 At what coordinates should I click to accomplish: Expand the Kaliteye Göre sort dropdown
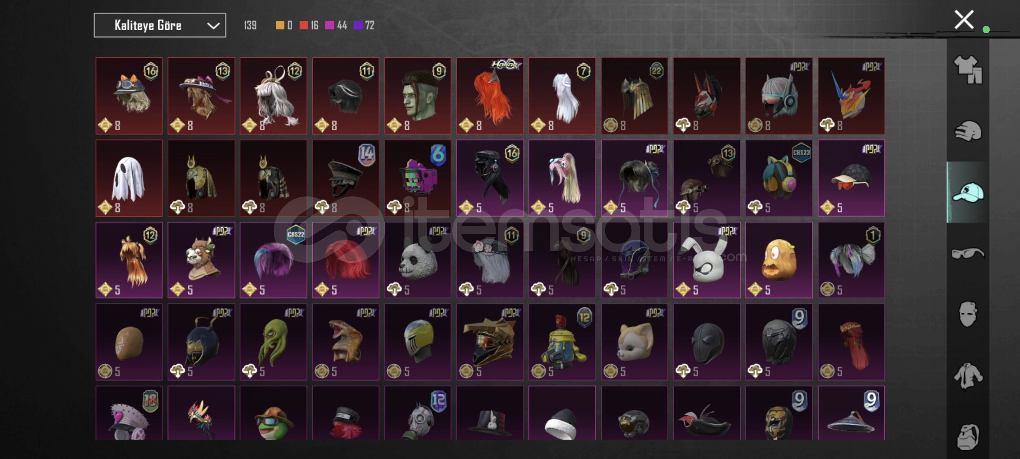tap(160, 25)
